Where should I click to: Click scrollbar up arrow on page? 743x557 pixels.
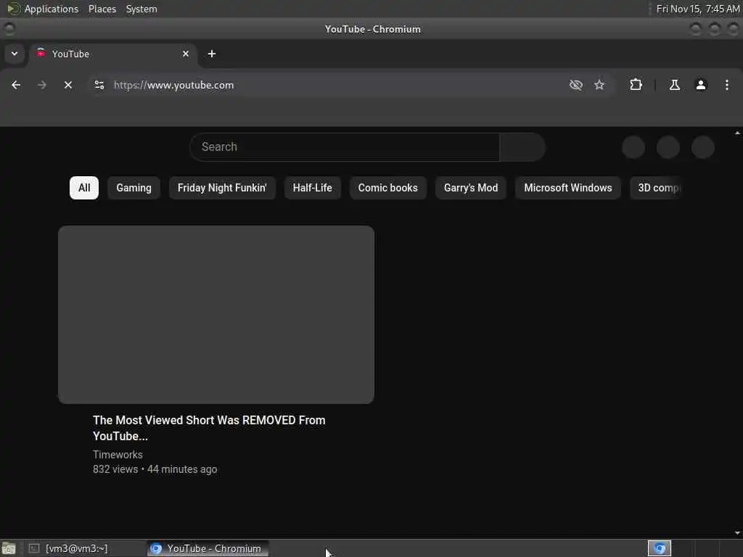(737, 133)
